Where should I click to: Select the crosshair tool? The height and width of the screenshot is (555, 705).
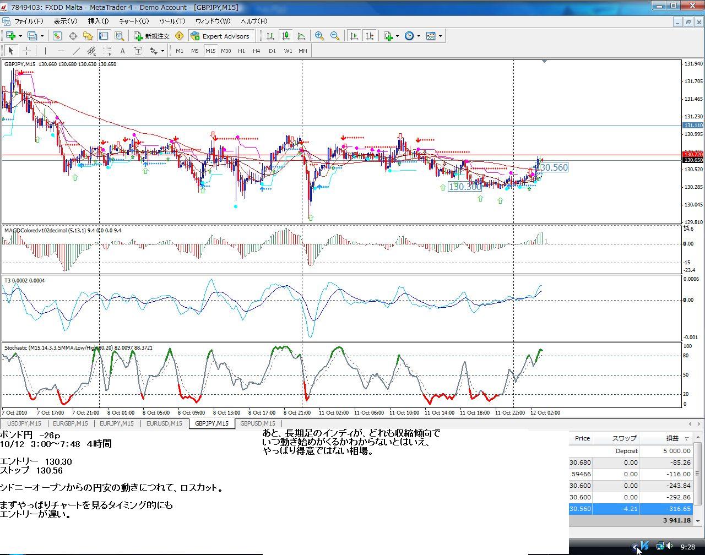tap(26, 51)
